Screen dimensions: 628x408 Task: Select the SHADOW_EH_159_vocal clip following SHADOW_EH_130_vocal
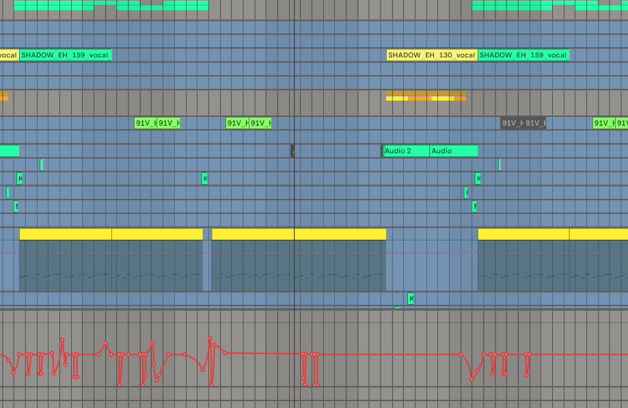523,55
